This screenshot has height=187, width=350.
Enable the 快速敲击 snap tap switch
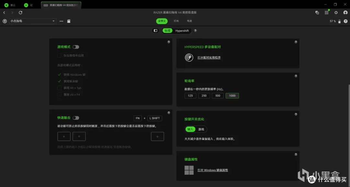click(x=76, y=118)
